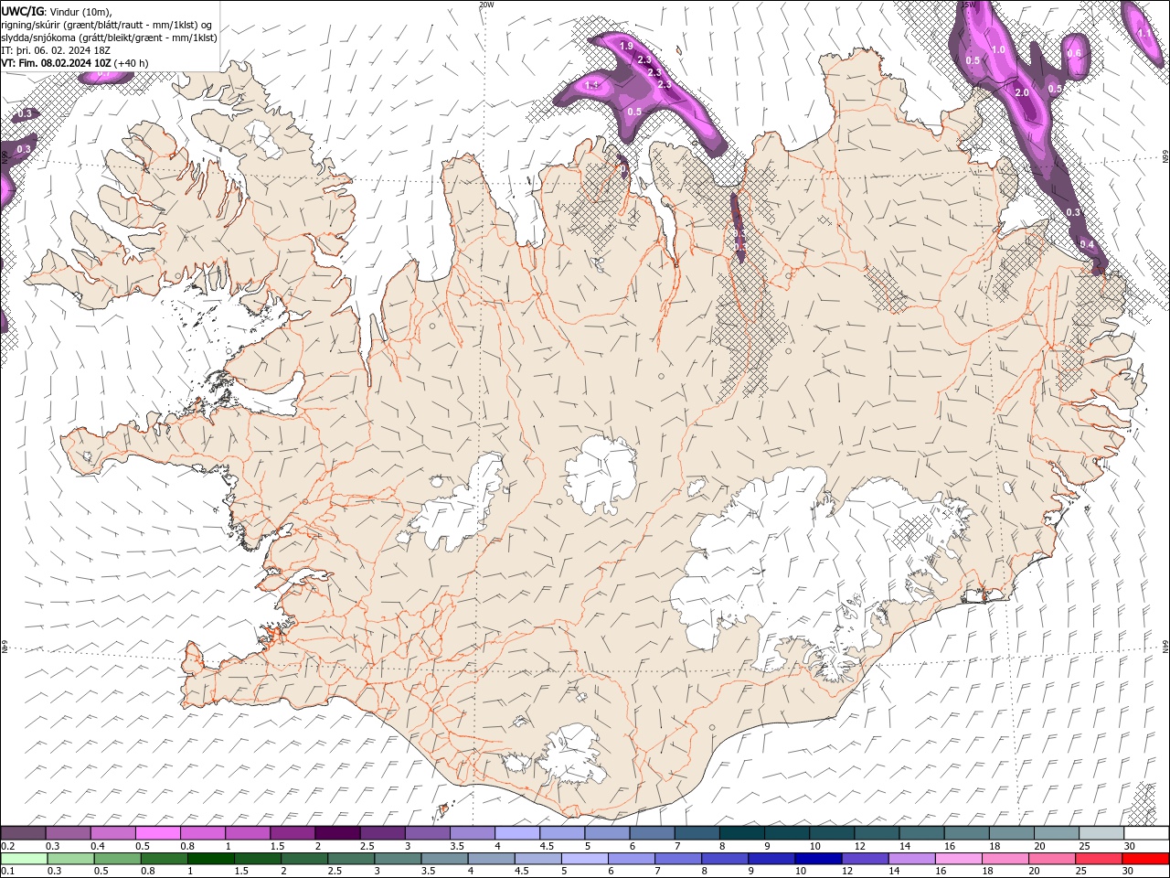Click the 'VT: Fim. 08.02.2024 10Z' valid time
The width and height of the screenshot is (1170, 878).
[57, 63]
